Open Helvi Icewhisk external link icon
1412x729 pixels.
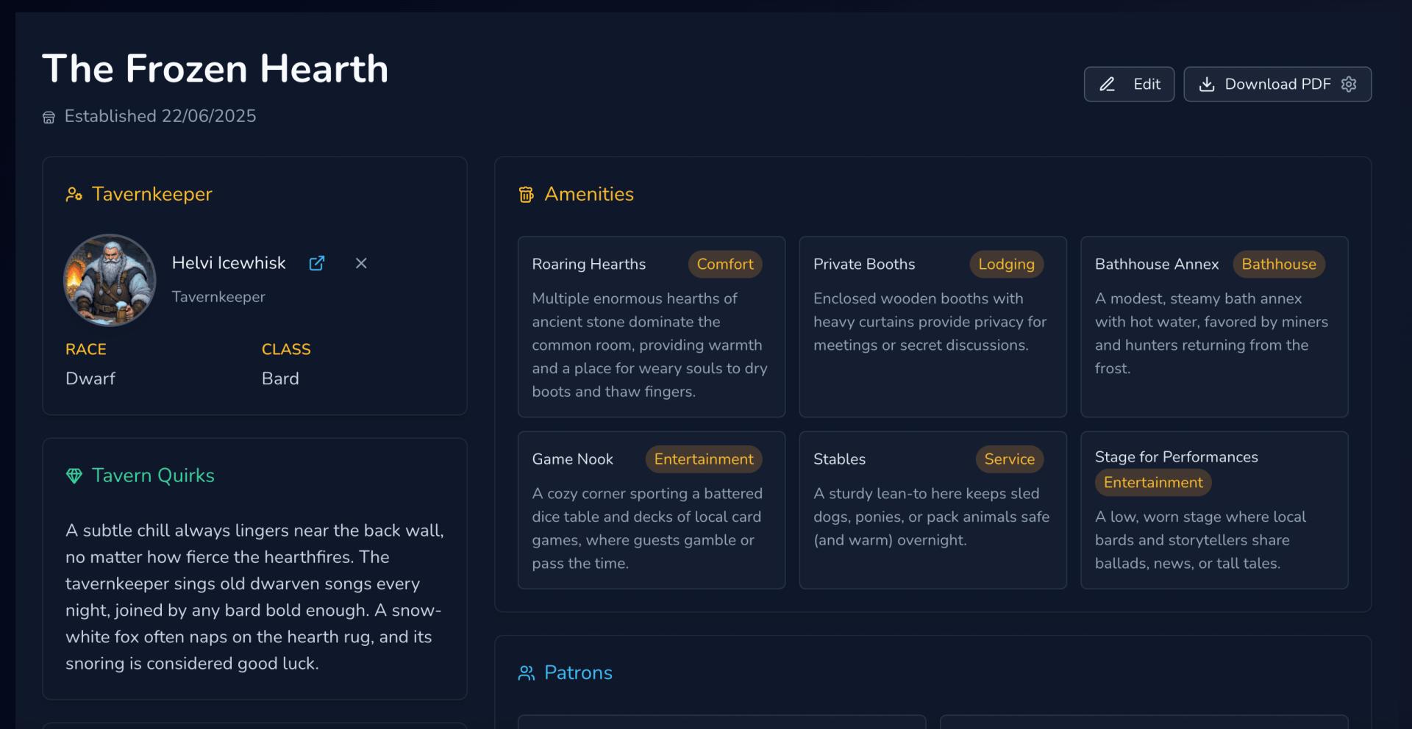point(317,263)
